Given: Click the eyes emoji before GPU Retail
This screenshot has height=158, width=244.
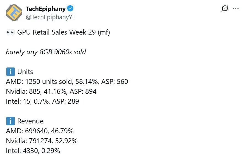Looking at the screenshot, I should 10,33.
